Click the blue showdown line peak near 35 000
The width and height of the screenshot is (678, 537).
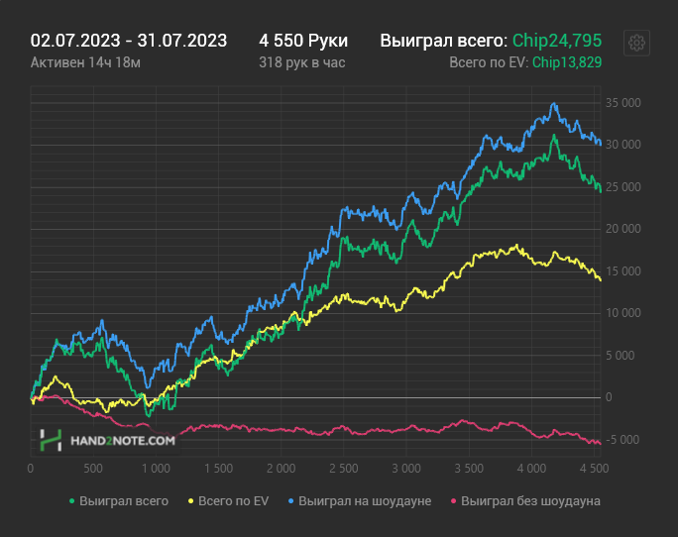point(554,104)
